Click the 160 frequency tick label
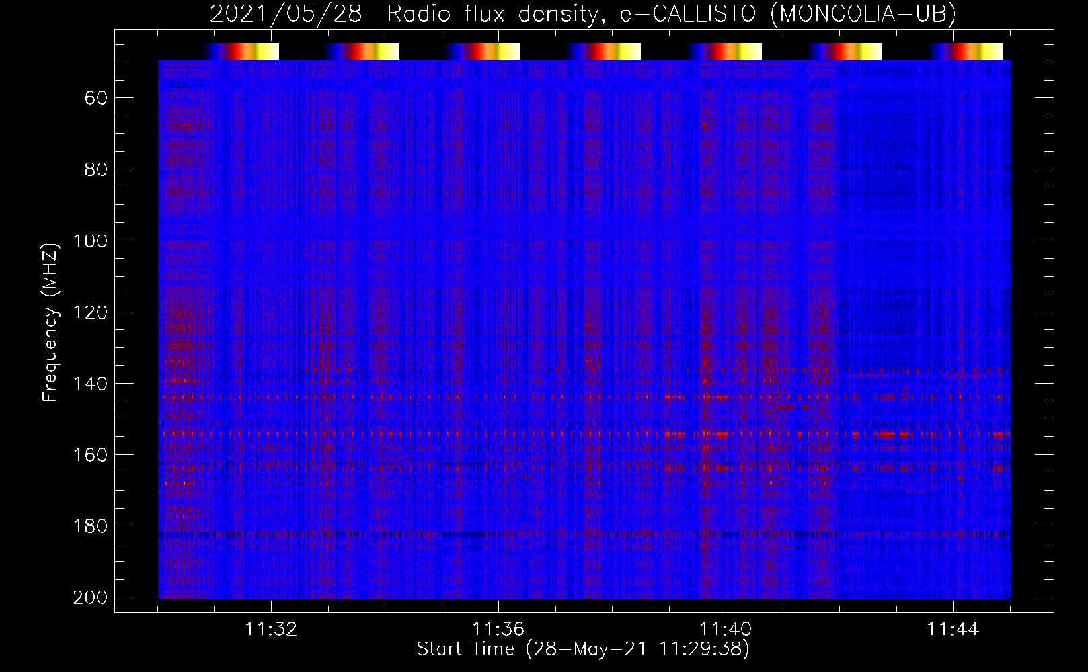 pos(90,455)
